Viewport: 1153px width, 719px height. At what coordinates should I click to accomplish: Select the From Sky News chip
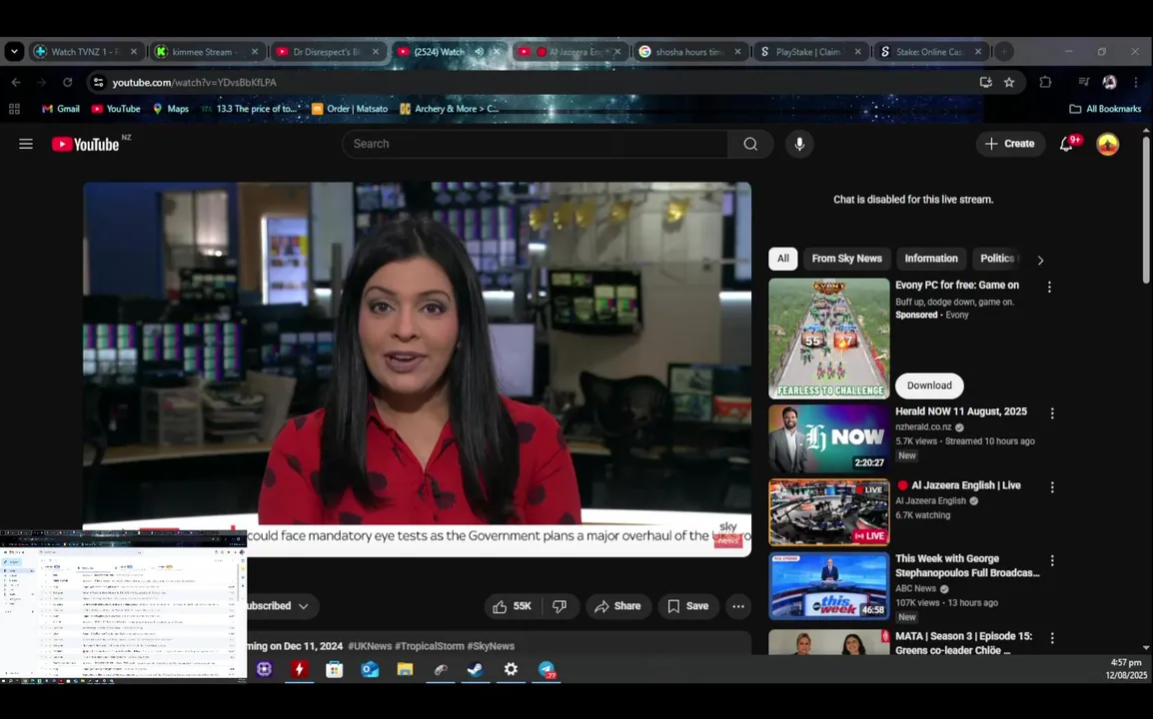[x=846, y=259]
